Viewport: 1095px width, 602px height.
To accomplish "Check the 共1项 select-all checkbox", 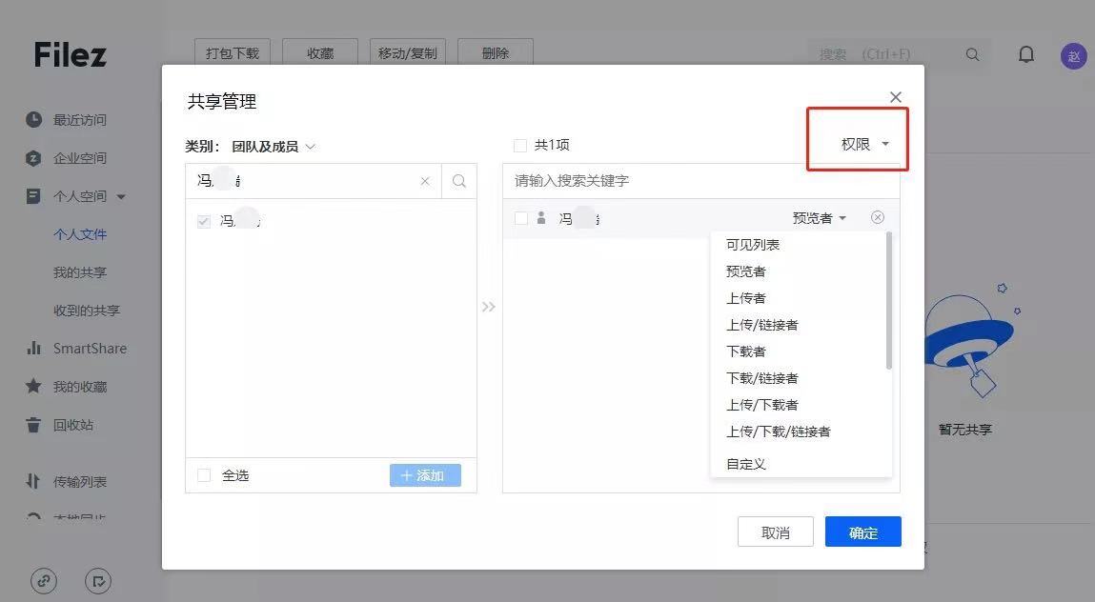I will coord(520,146).
